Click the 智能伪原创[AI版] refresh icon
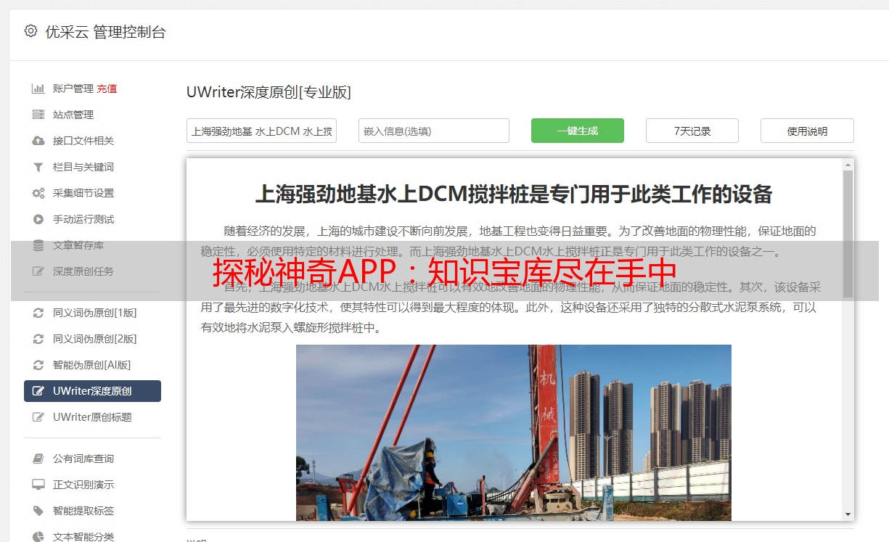Screen dimensions: 889x542 38,365
